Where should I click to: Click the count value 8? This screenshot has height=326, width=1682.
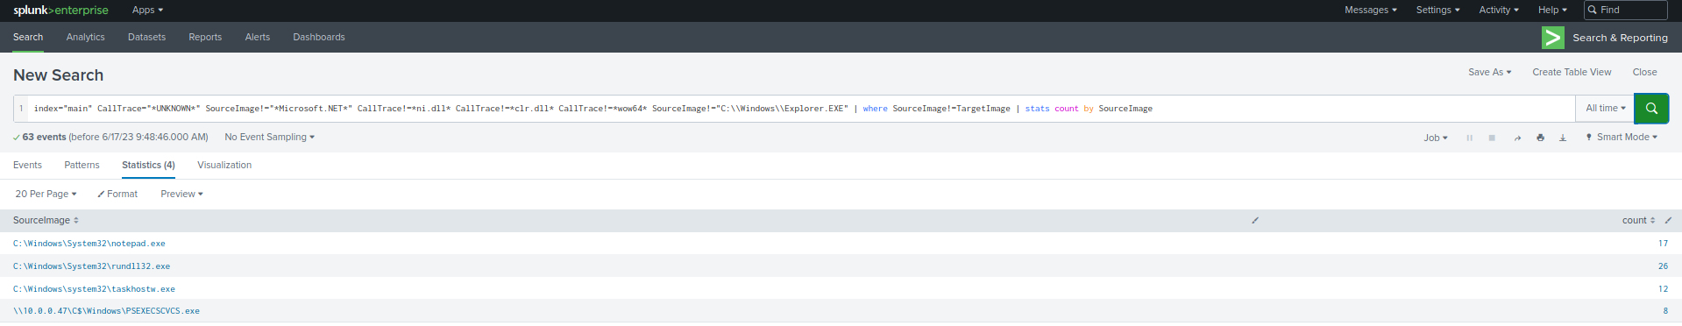(x=1665, y=311)
